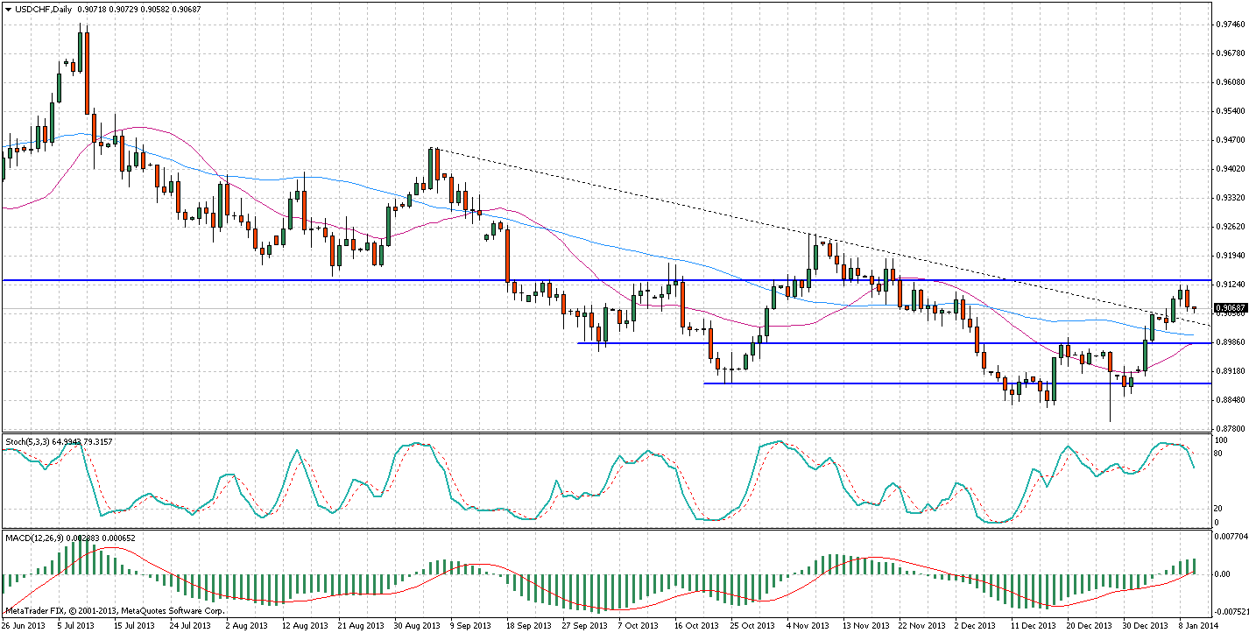
Task: Click the 0.91940 price axis label
Action: [1231, 257]
